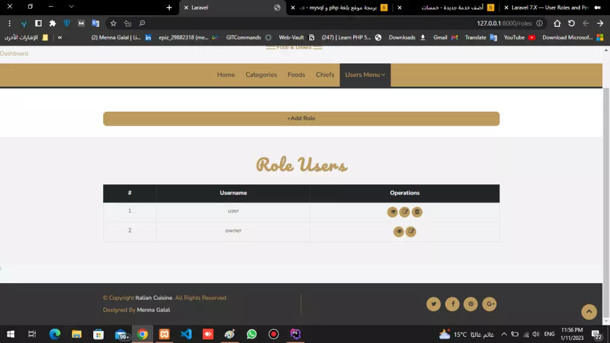610x343 pixels.
Task: View details of the user role
Action: (392, 212)
